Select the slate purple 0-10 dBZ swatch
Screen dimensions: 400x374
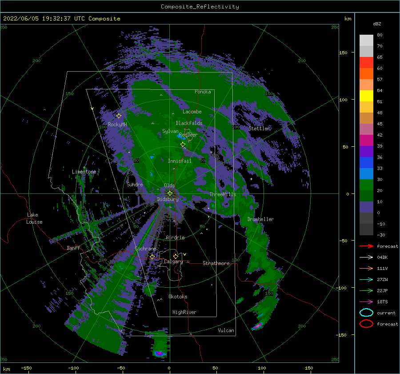[x=366, y=207]
